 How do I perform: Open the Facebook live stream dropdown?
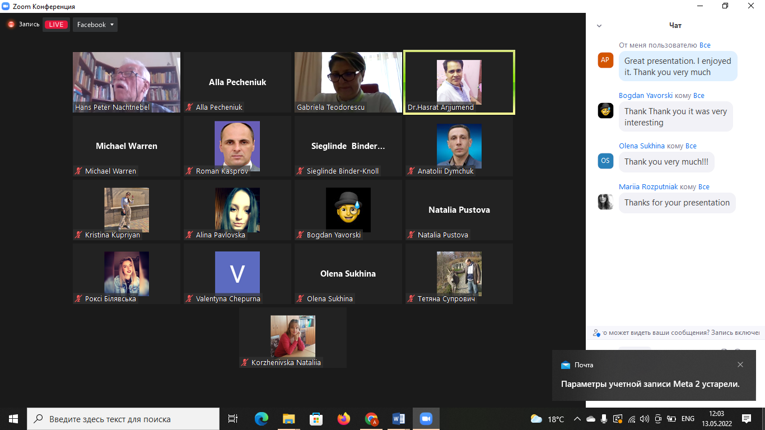point(95,25)
